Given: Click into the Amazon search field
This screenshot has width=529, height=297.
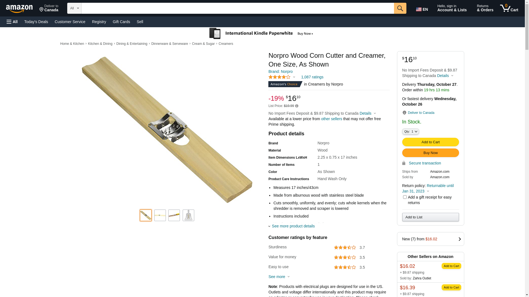Looking at the screenshot, I should pos(237,8).
